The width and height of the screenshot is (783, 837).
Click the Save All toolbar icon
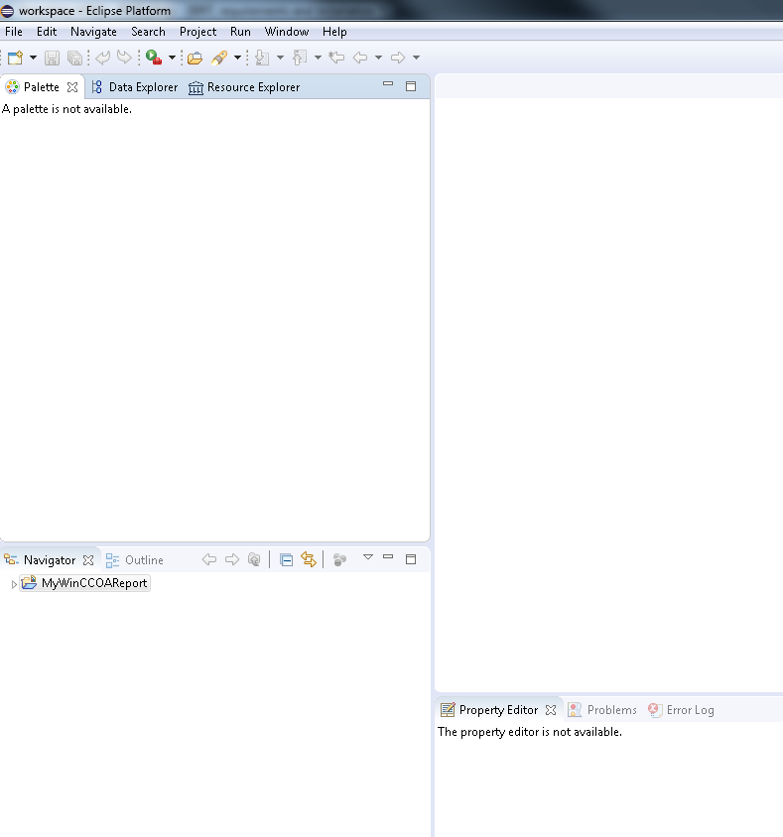pyautogui.click(x=74, y=59)
